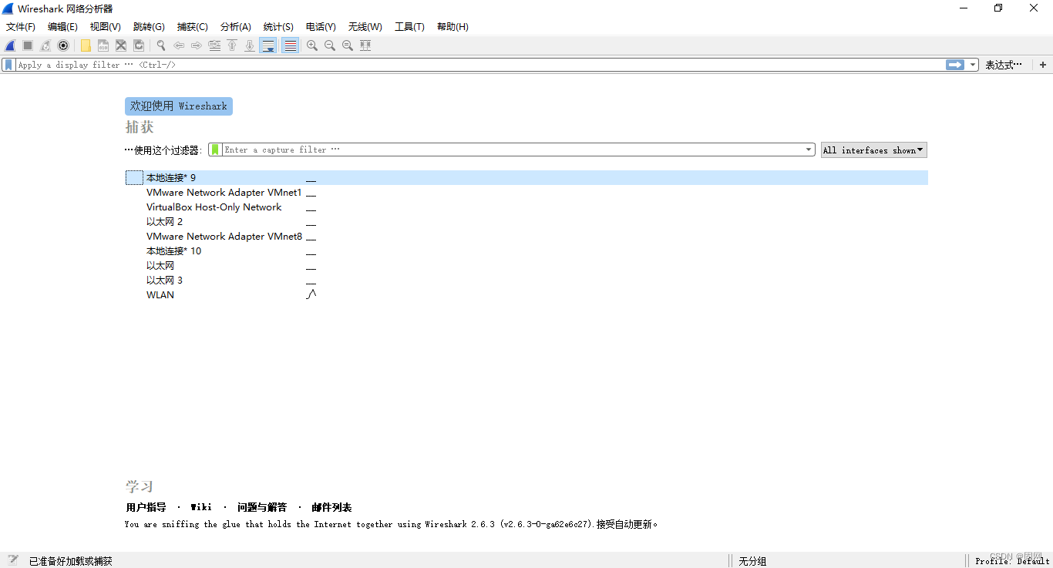Click the reload capture file icon
Screen dimensions: 1053x568
139,45
